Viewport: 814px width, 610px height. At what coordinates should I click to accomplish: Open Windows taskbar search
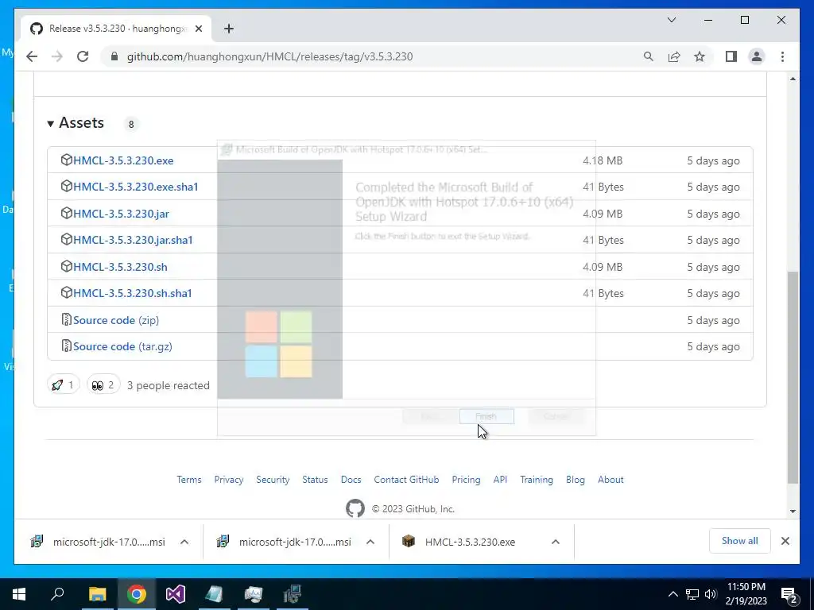(57, 594)
